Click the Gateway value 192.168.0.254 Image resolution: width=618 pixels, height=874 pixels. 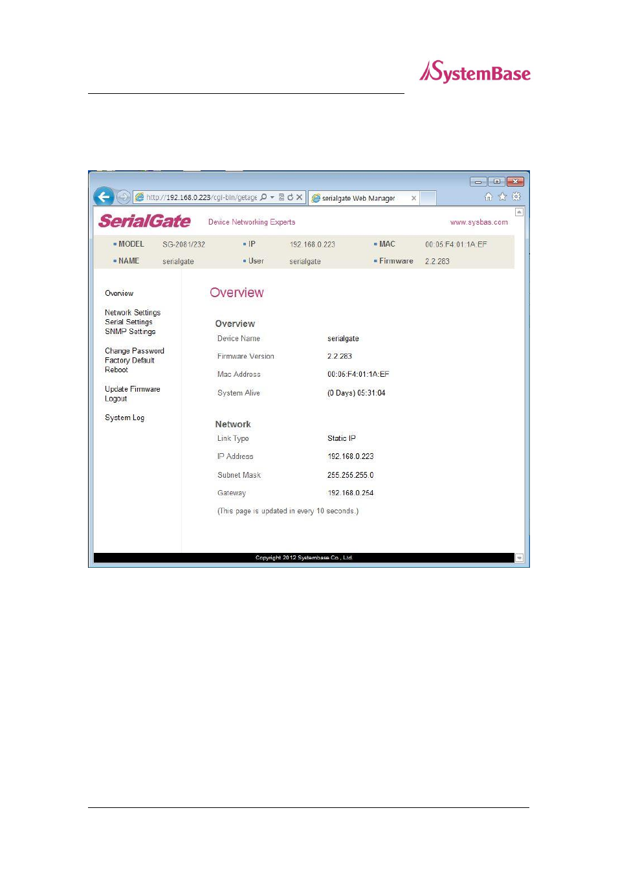click(x=351, y=493)
